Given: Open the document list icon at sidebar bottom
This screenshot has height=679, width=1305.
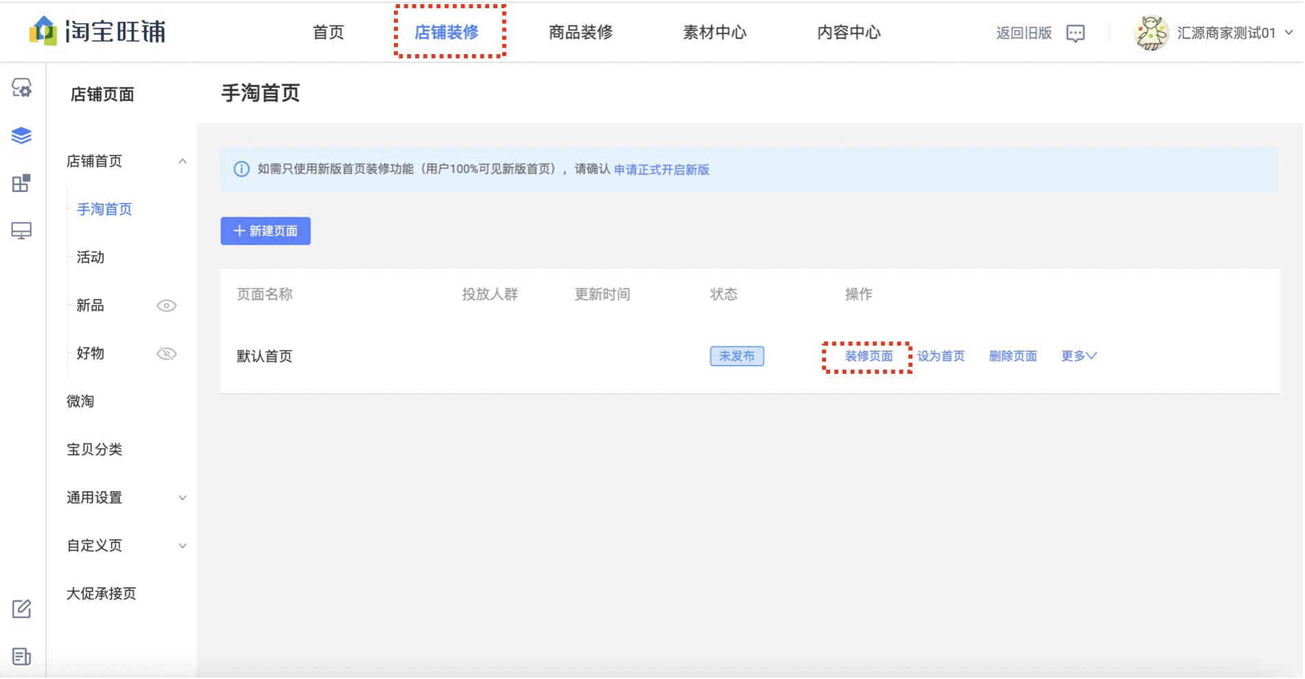Looking at the screenshot, I should coord(21,656).
